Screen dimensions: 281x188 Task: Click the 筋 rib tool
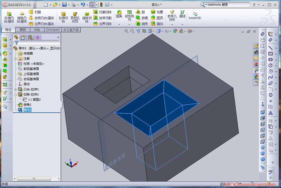pos(140,12)
